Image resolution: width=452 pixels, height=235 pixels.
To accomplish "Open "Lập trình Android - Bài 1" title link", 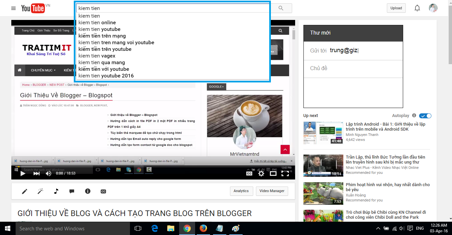I will (x=386, y=127).
